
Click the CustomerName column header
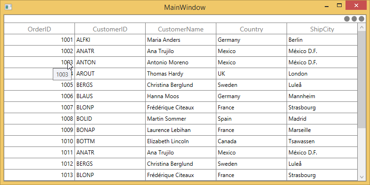point(181,29)
